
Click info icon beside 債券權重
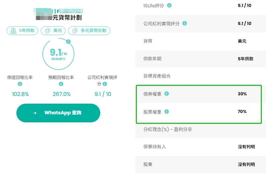tap(167, 94)
